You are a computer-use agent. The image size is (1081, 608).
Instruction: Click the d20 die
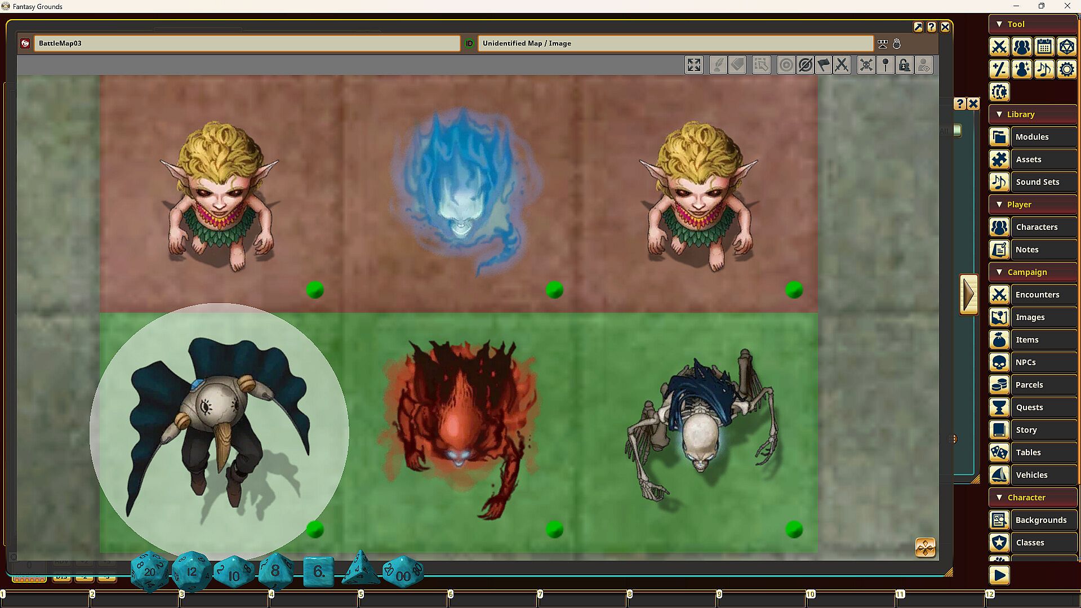(149, 571)
